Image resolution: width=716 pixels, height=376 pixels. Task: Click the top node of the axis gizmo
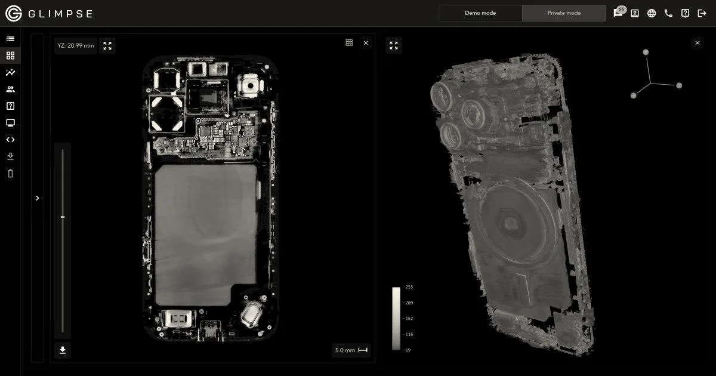[x=645, y=53]
